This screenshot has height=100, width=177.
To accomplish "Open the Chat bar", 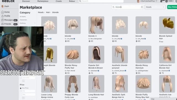I will point(163,99).
